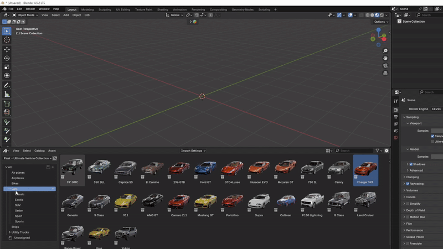Open asset browser settings gear
The height and width of the screenshot is (249, 443).
(387, 151)
